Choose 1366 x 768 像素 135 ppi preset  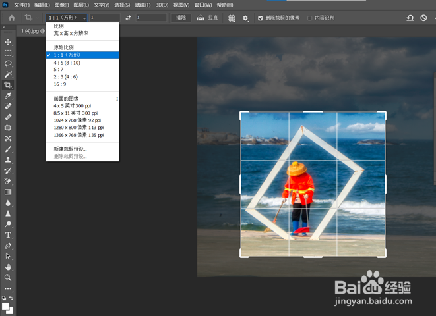[82, 135]
